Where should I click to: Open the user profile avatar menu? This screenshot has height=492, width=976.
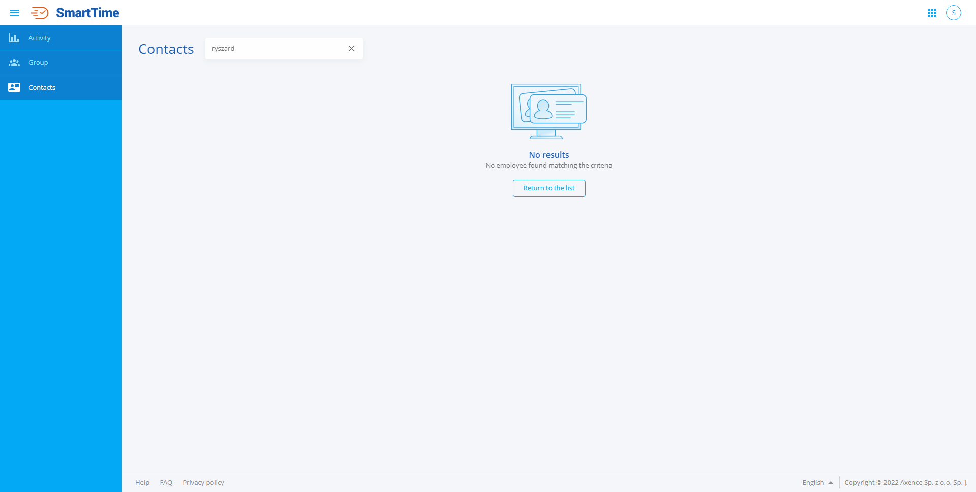click(x=953, y=13)
